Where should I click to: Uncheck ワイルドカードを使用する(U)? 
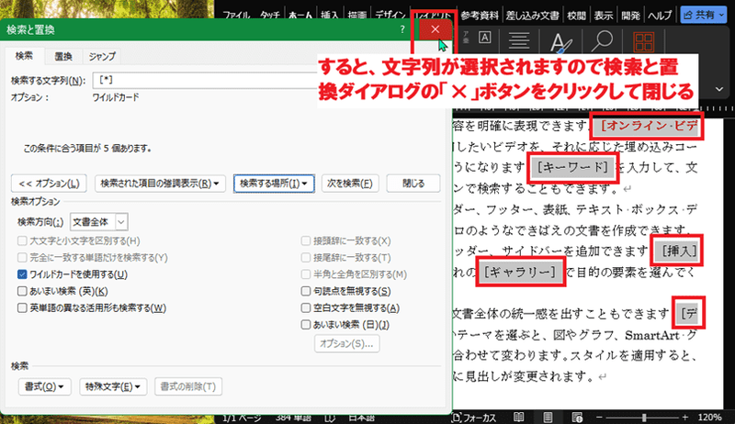22,274
